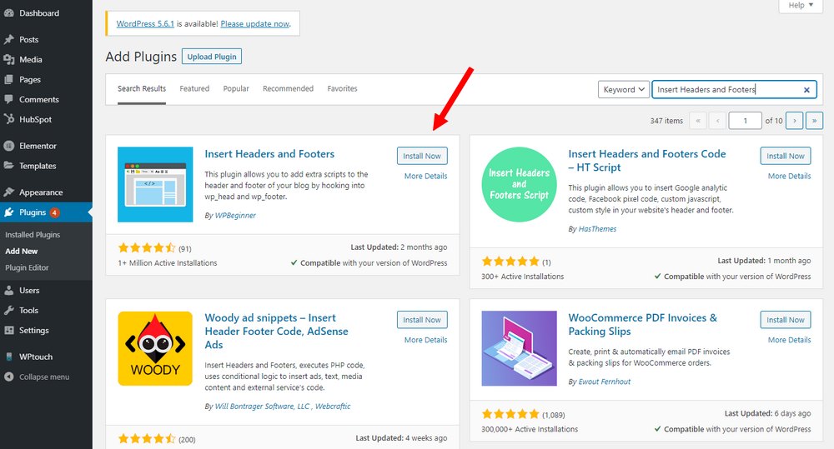Switch to the Favorites tab
Image resolution: width=834 pixels, height=449 pixels.
[x=342, y=89]
